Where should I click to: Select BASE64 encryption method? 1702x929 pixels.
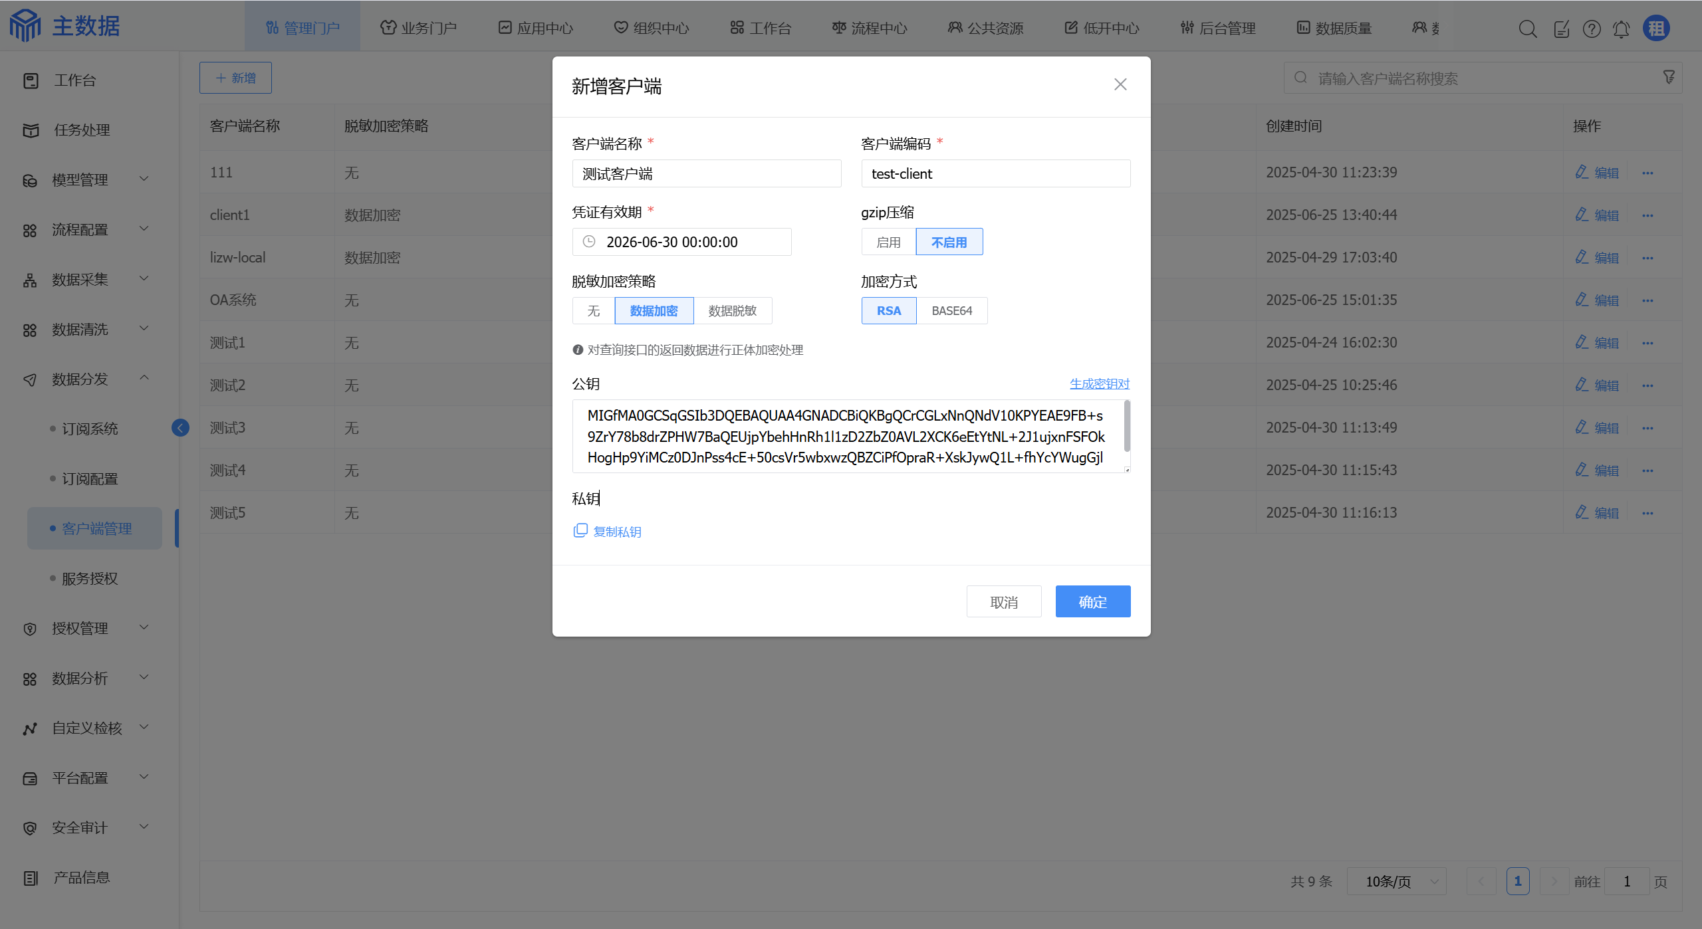click(x=951, y=311)
